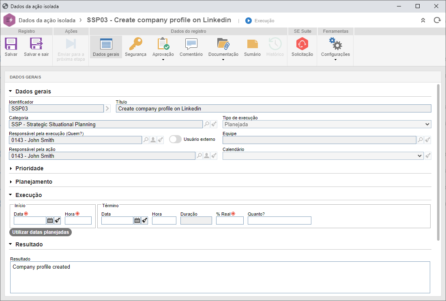
Task: Click the Quanto? input field
Action: click(x=279, y=220)
